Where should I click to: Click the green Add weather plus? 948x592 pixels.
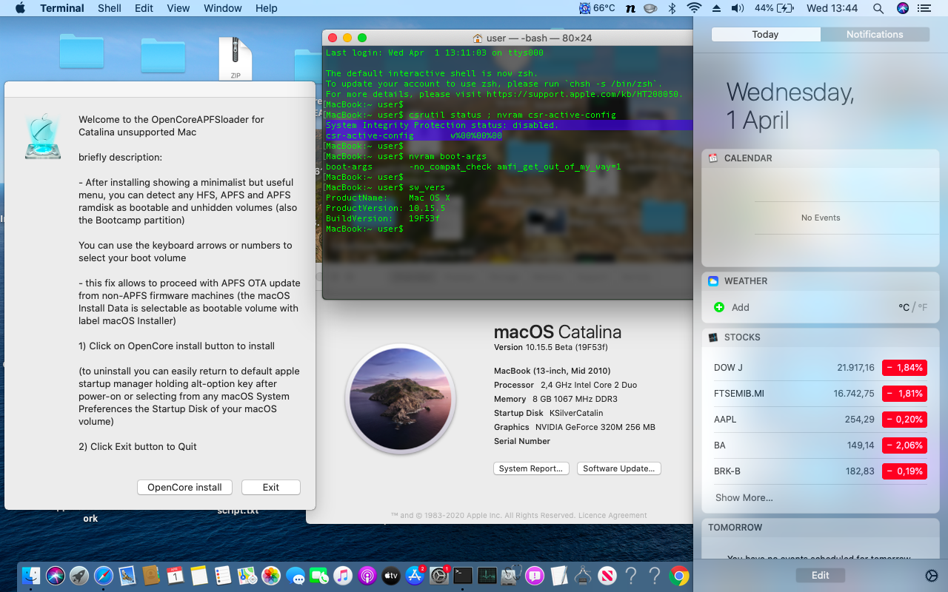(718, 307)
